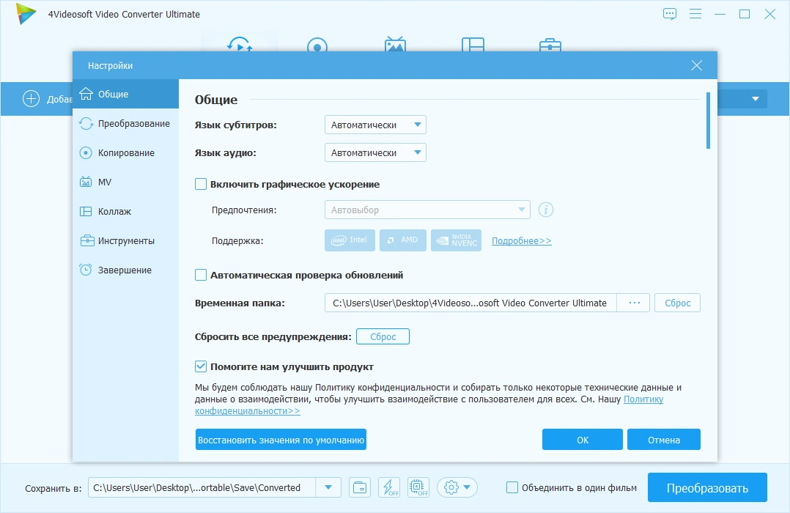Open the General (Общие) settings tab
This screenshot has width=790, height=513.
tap(125, 95)
